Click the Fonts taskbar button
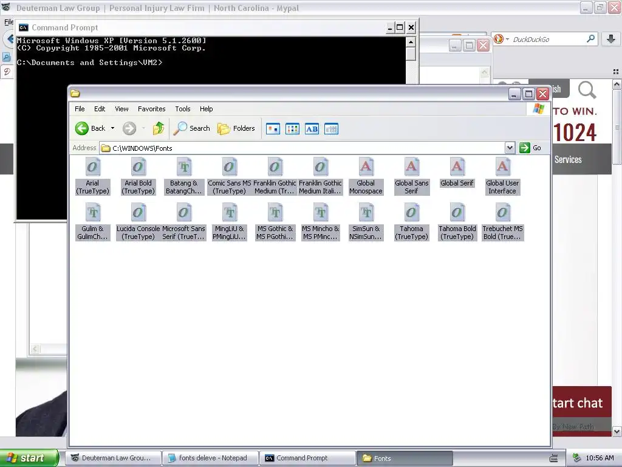Image resolution: width=622 pixels, height=467 pixels. [405, 458]
